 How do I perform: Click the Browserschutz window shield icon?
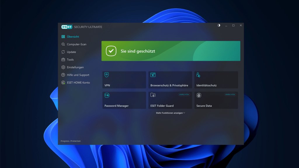click(153, 75)
